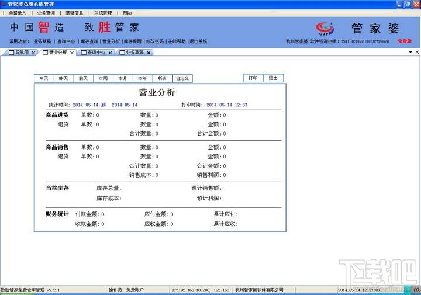This screenshot has width=421, height=295.
Task: Close the 导航图 tab
Action: (33, 53)
